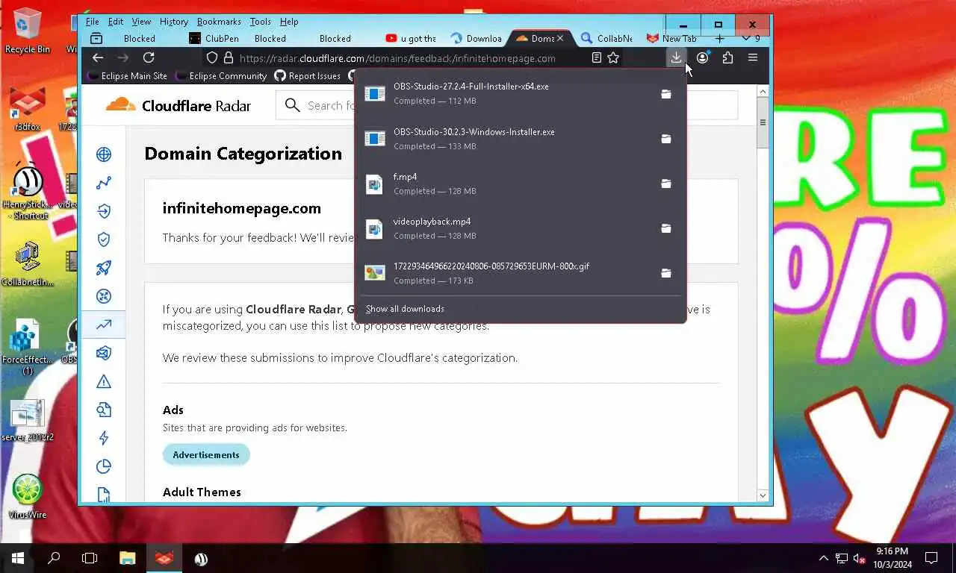Click the envelope icon in Radar sidebar
Screen dimensions: 956x573
coord(104,353)
